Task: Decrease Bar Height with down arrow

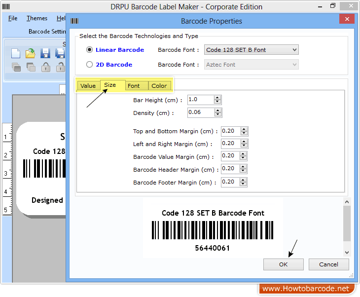Action: [x=217, y=102]
